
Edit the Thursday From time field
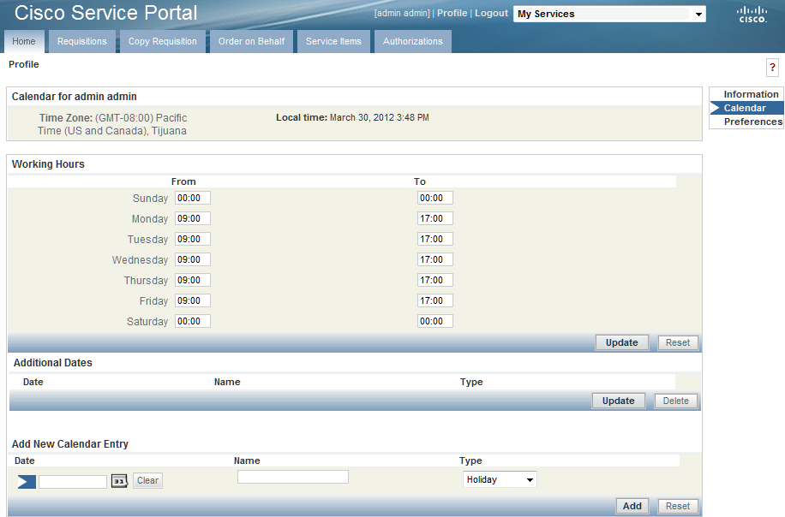(193, 280)
